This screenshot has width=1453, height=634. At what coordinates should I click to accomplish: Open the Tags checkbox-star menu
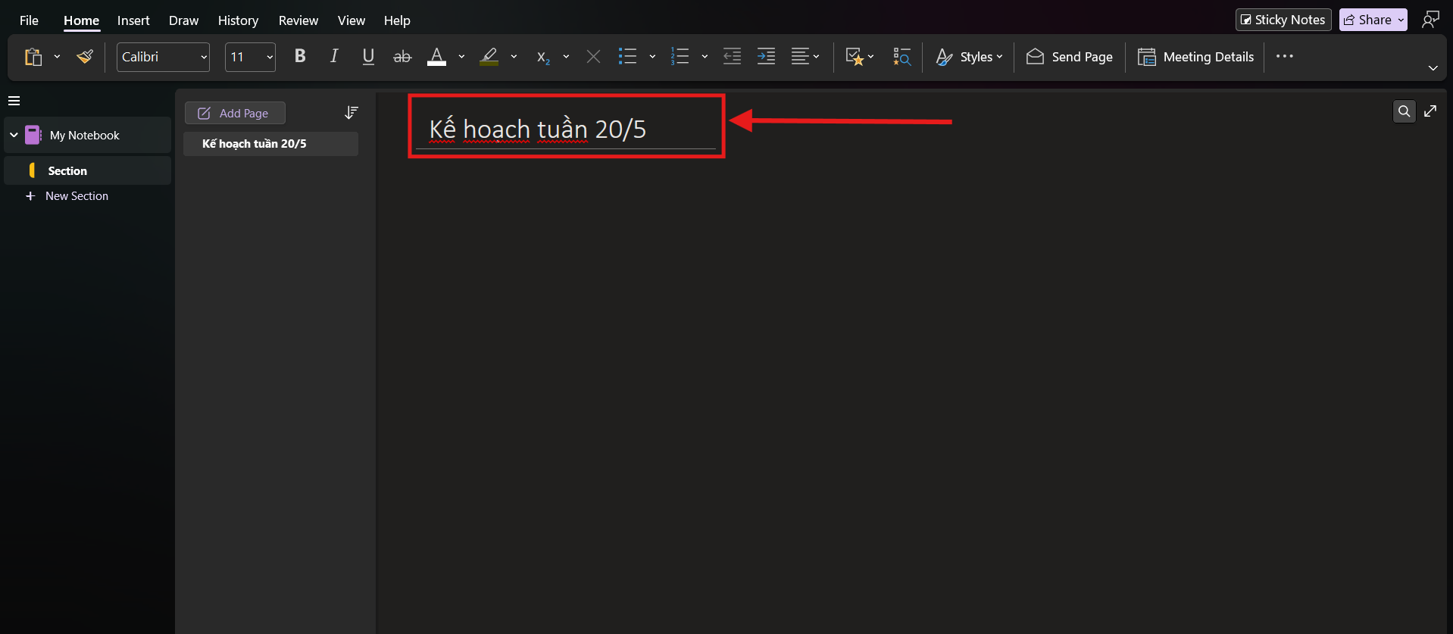point(859,57)
